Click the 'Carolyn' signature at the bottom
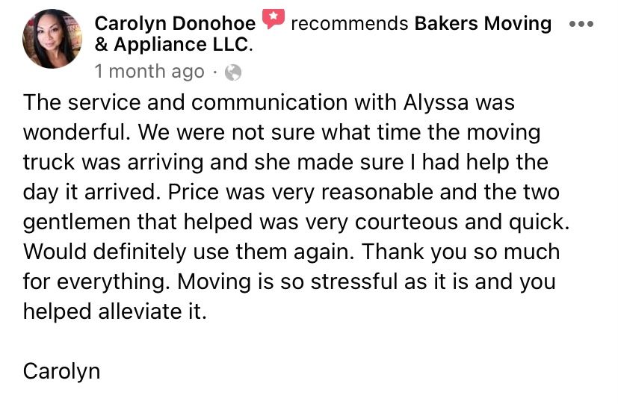The height and width of the screenshot is (404, 618). coord(61,371)
